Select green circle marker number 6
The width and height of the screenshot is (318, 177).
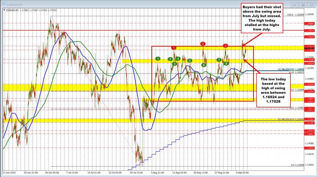pyautogui.click(x=204, y=65)
